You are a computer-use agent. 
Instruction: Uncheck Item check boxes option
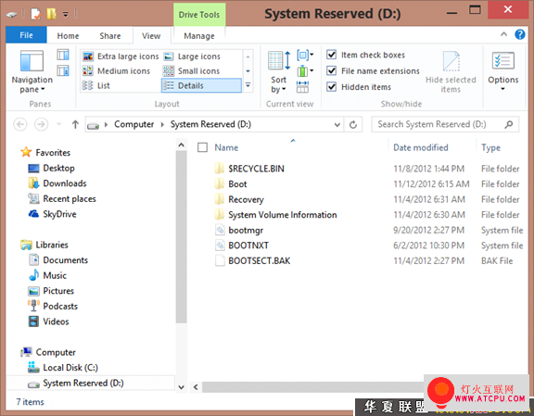[331, 55]
